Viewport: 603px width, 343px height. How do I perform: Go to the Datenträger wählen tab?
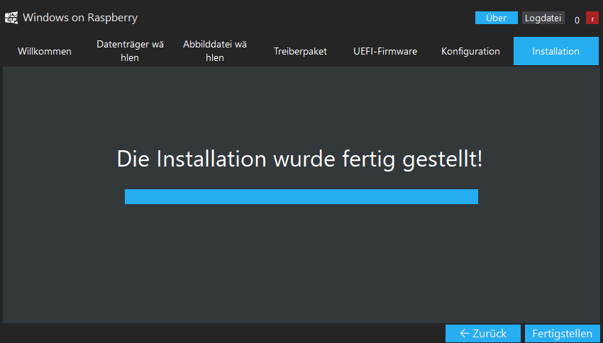[130, 51]
